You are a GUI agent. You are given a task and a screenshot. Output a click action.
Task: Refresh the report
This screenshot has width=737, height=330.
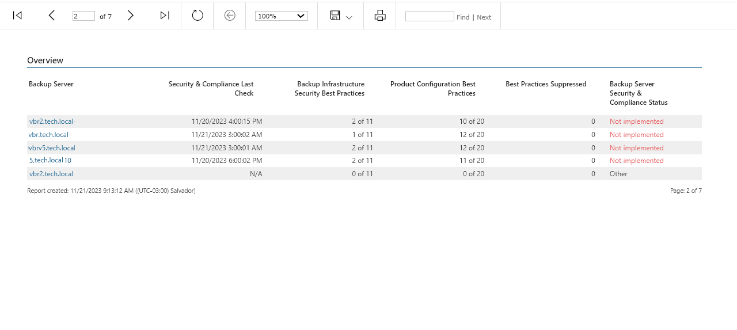coord(197,16)
